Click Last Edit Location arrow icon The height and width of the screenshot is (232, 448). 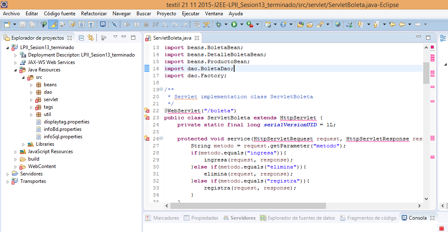[x=392, y=25]
